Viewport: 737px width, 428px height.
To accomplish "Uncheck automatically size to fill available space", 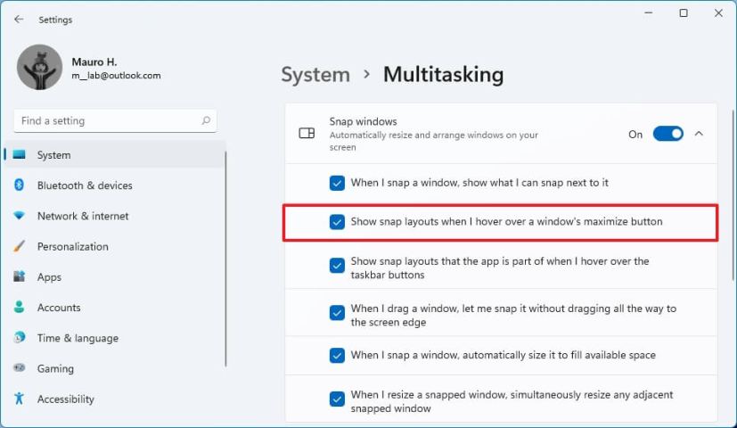I will click(x=337, y=355).
